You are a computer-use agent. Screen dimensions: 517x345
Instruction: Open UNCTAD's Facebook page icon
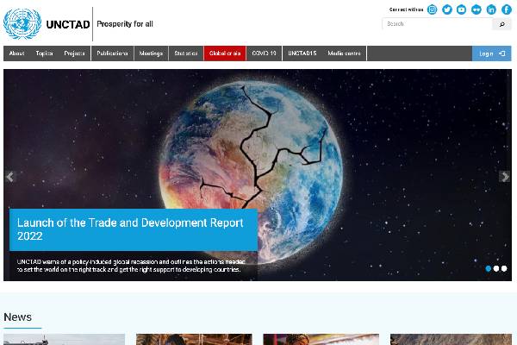click(506, 9)
